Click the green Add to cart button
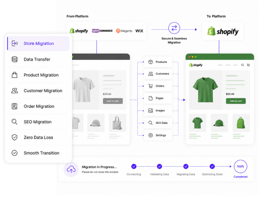This screenshot has width=259, height=200. 236,101
